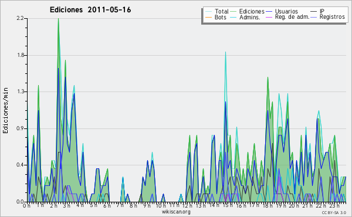Viewport: 352px width, 217px height.
Task: Click the y-axis value 1.3
Action: point(21,91)
